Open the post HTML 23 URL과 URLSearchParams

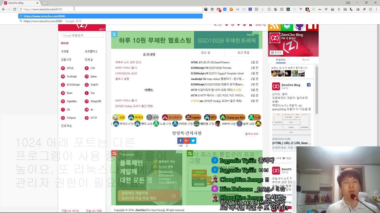[x=210, y=62]
